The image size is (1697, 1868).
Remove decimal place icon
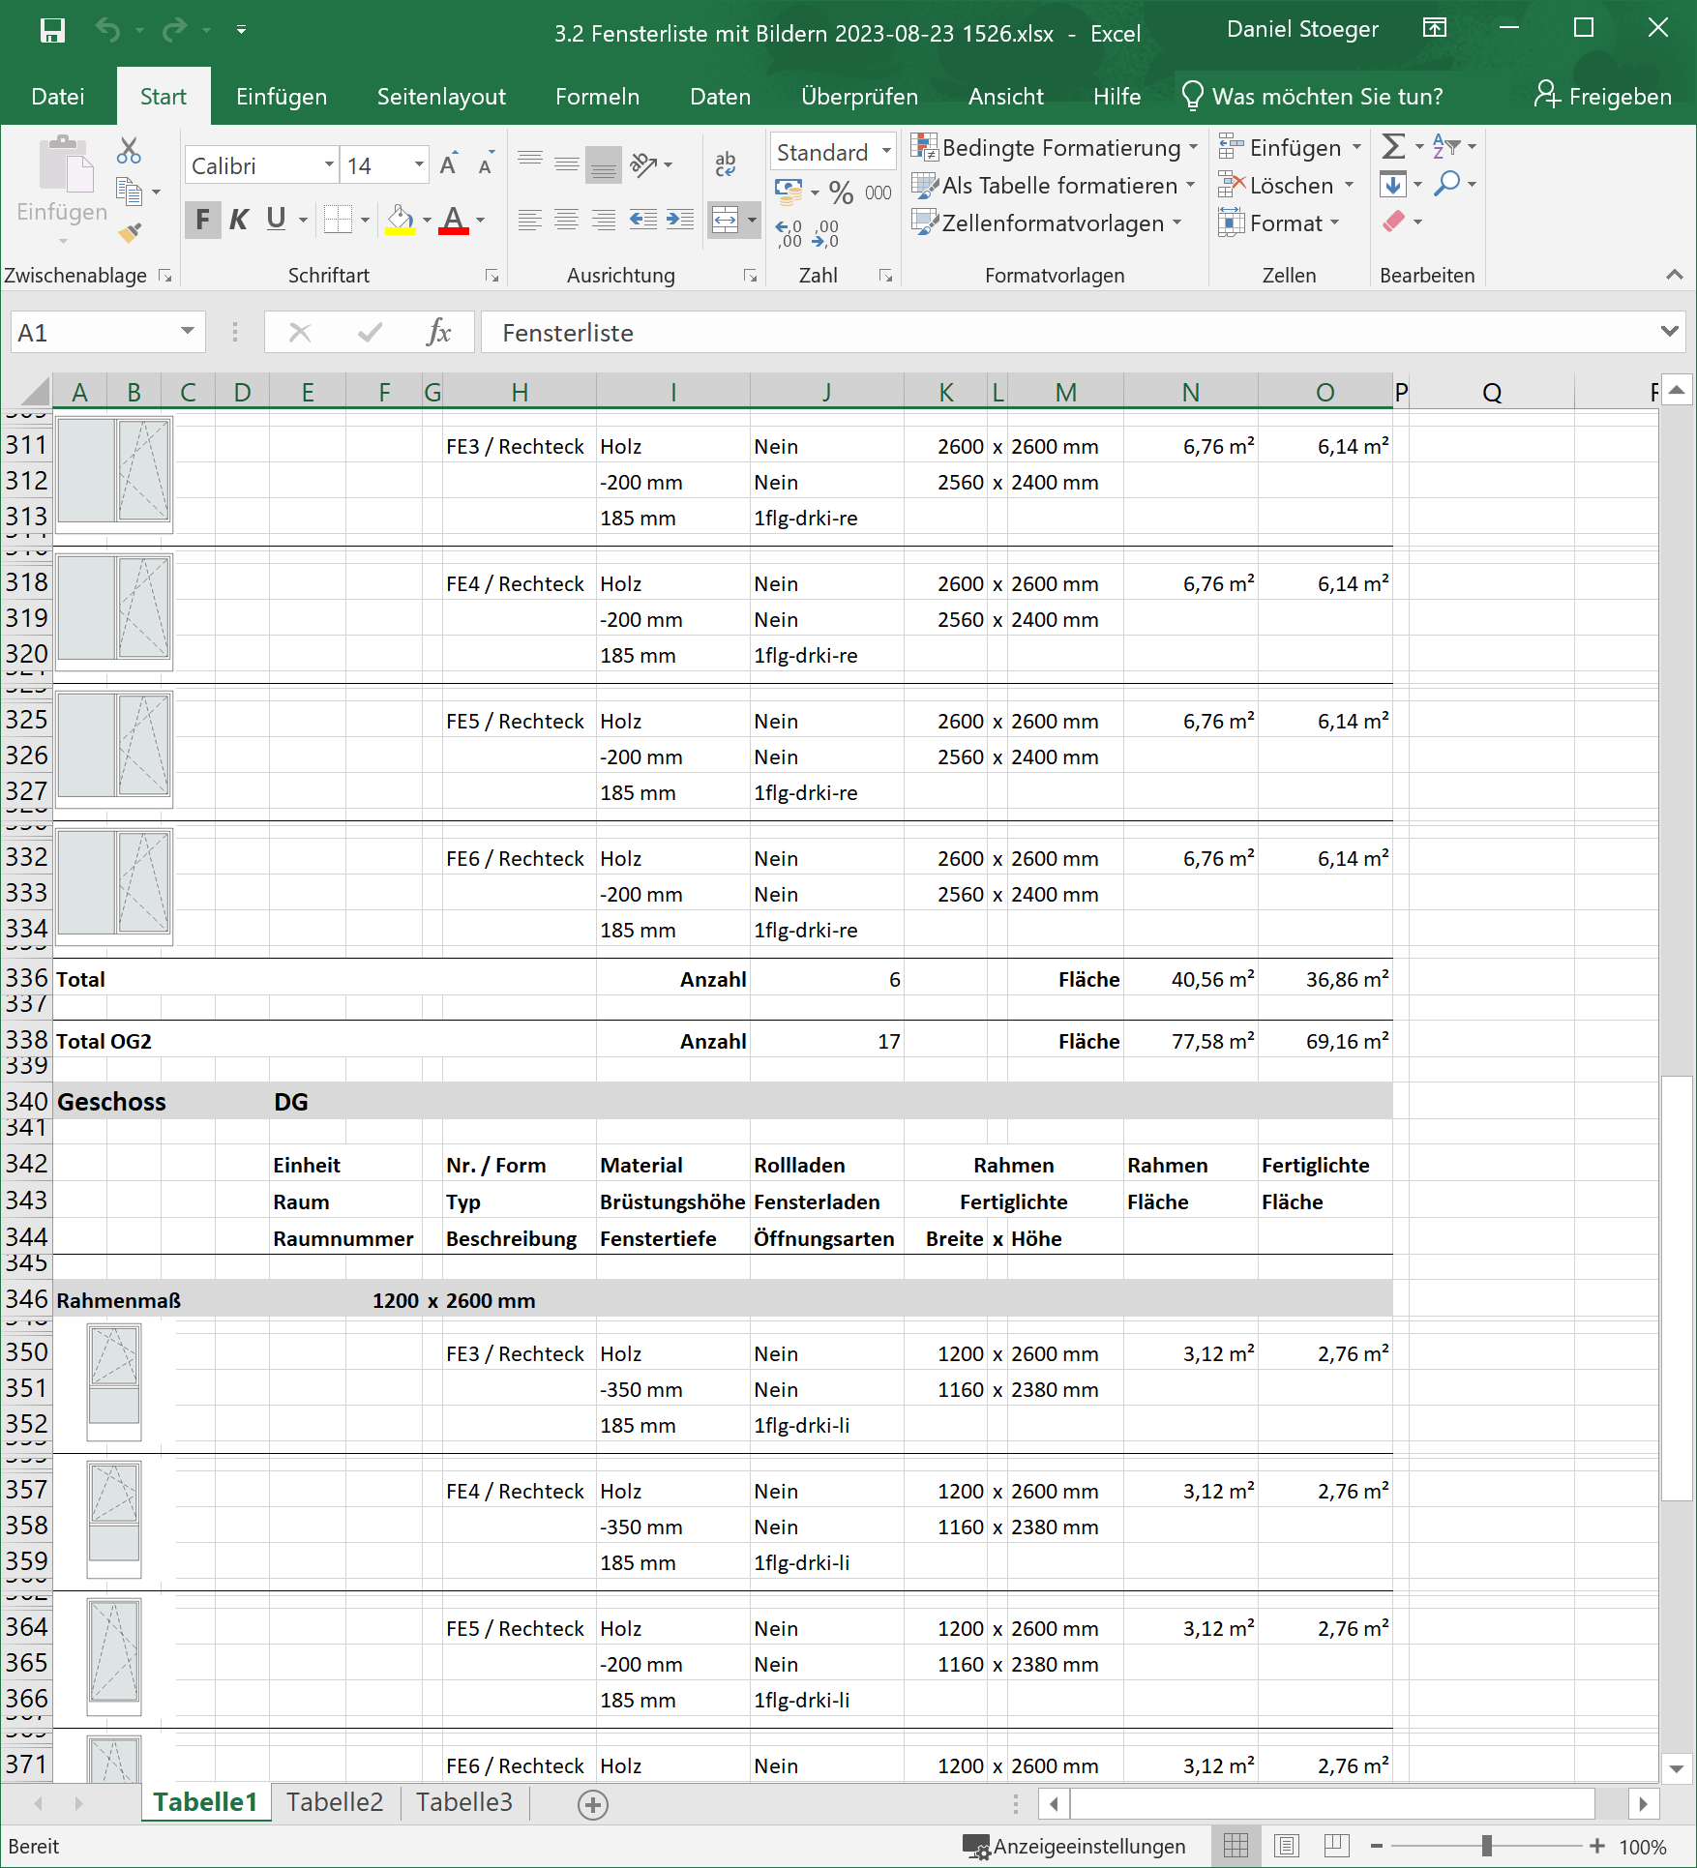(x=825, y=233)
